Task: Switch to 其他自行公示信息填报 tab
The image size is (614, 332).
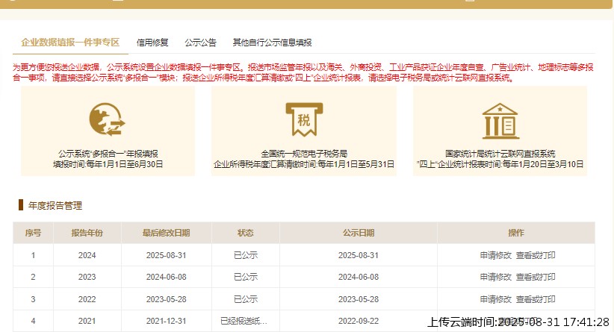Action: tap(272, 43)
